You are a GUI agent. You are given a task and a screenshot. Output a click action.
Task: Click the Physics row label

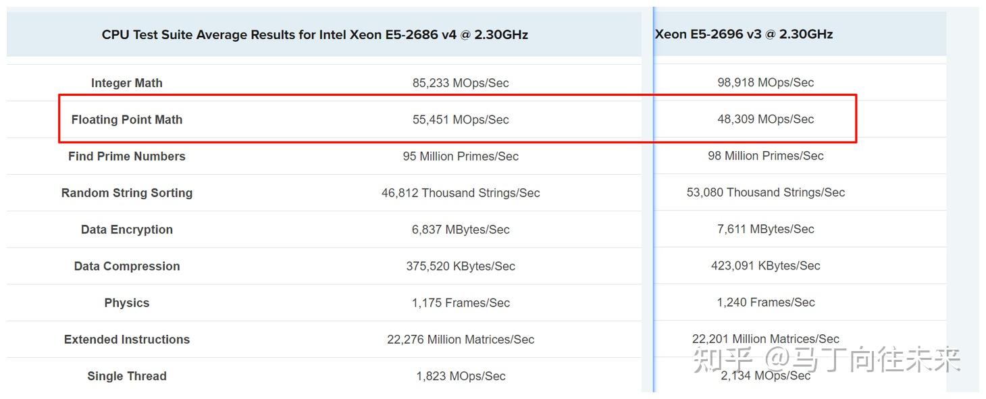click(127, 302)
